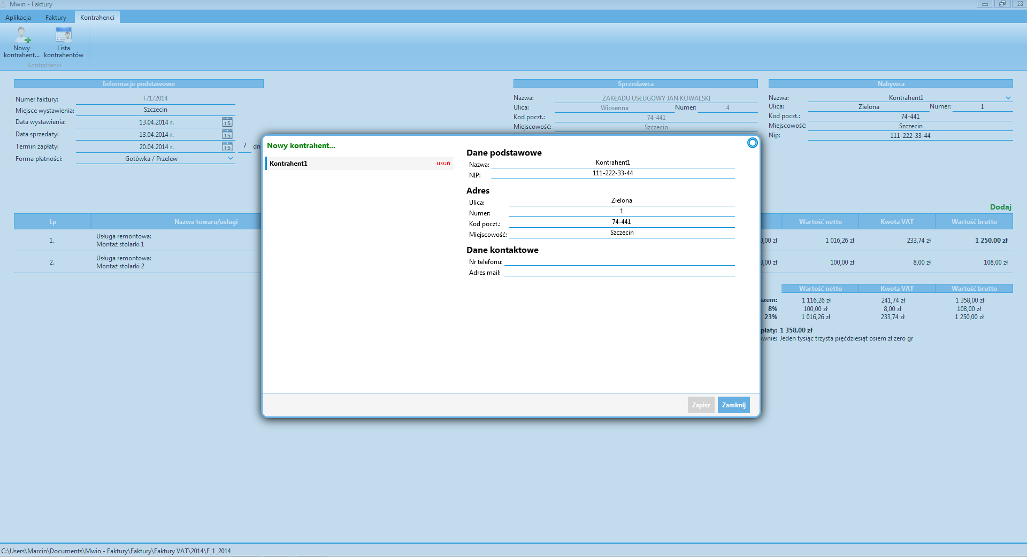Click the payment days field showing 7
This screenshot has width=1027, height=557.
pos(244,146)
